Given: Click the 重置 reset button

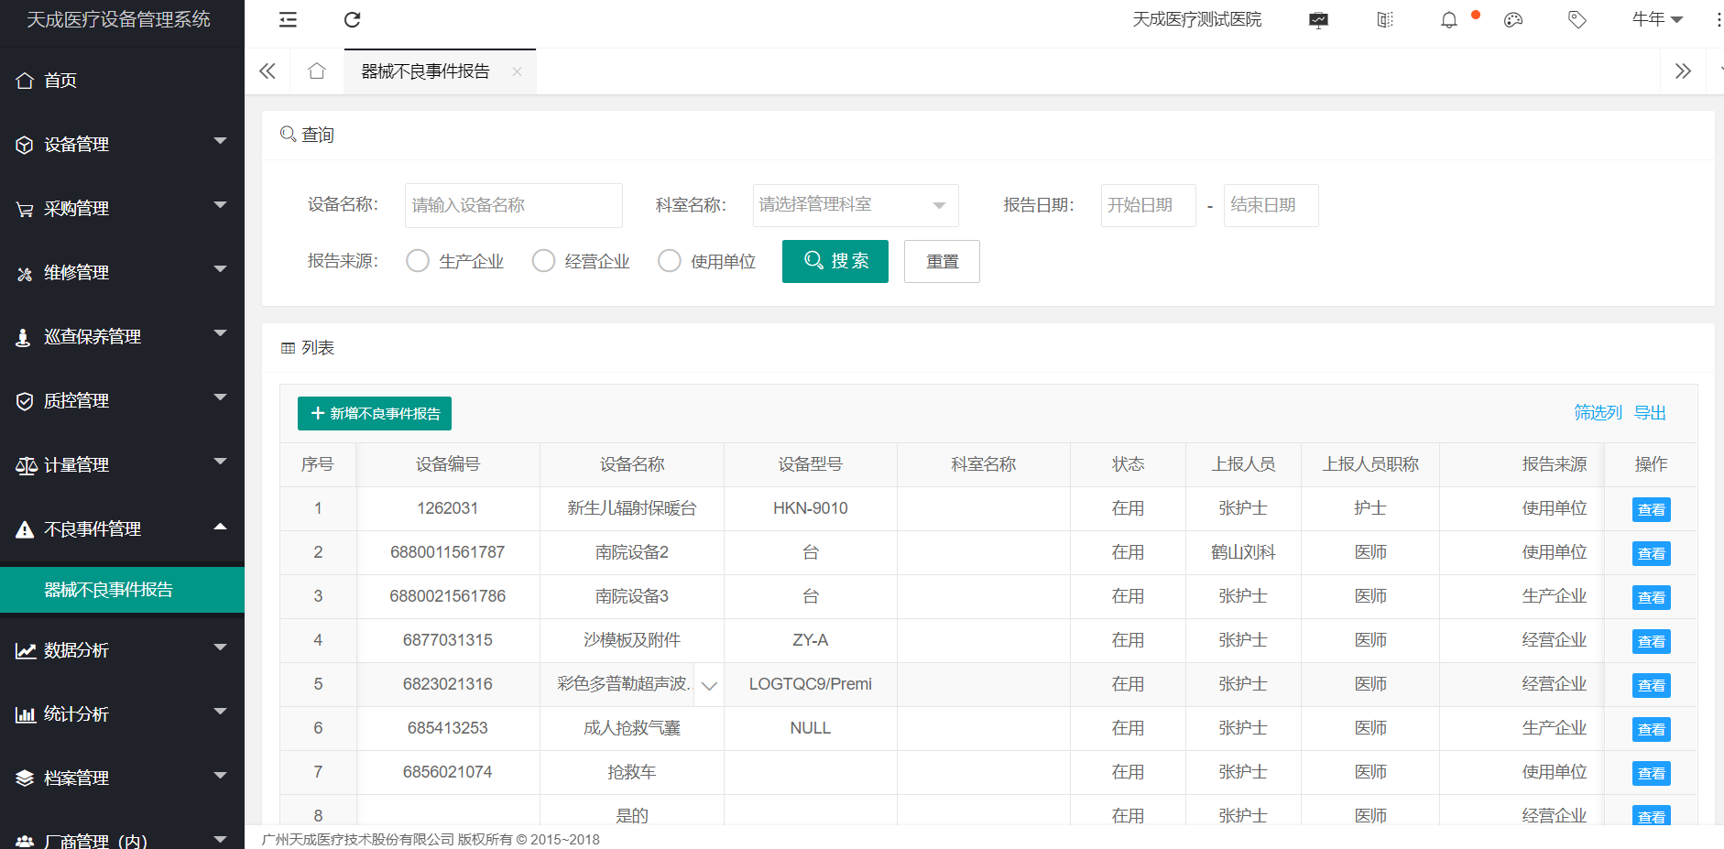Looking at the screenshot, I should click(942, 261).
